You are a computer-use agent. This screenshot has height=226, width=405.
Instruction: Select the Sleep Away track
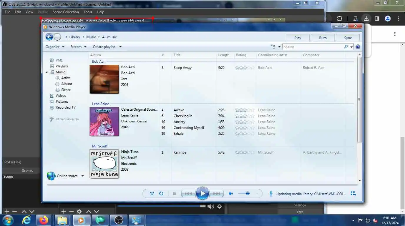182,68
